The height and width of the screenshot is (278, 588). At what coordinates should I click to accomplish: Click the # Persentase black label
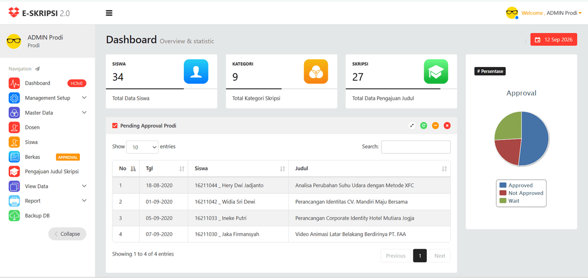point(490,71)
